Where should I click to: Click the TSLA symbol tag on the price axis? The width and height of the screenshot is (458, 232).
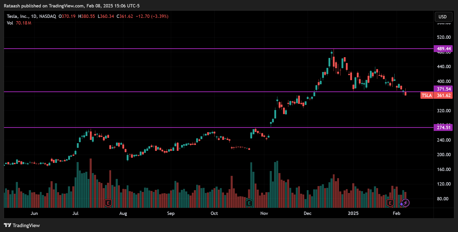(x=427, y=95)
